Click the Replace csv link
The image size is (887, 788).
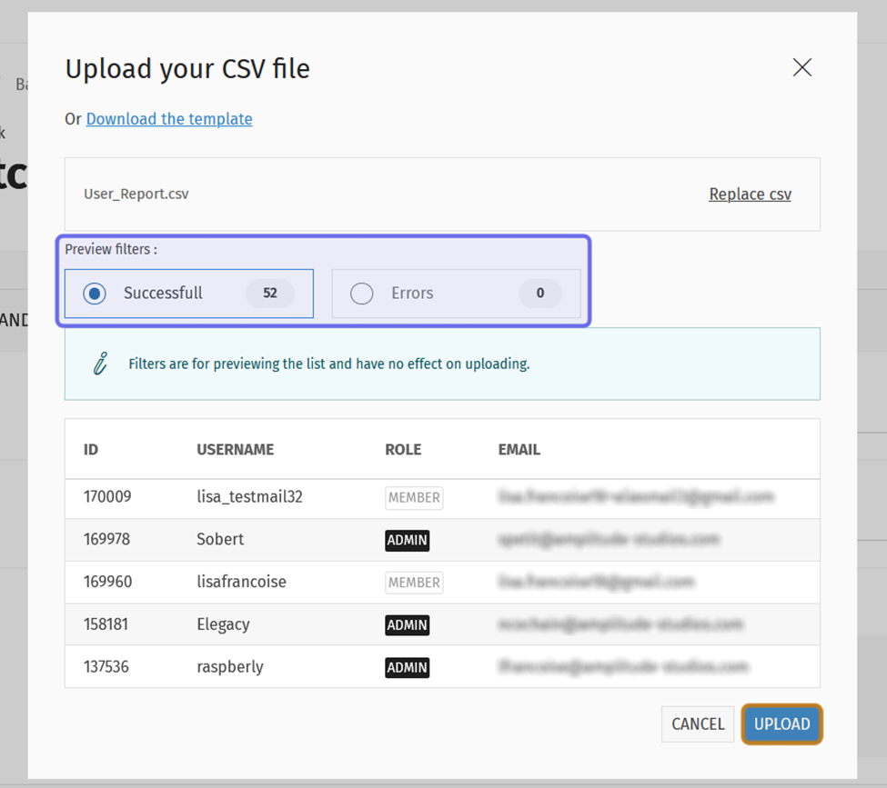coord(751,195)
